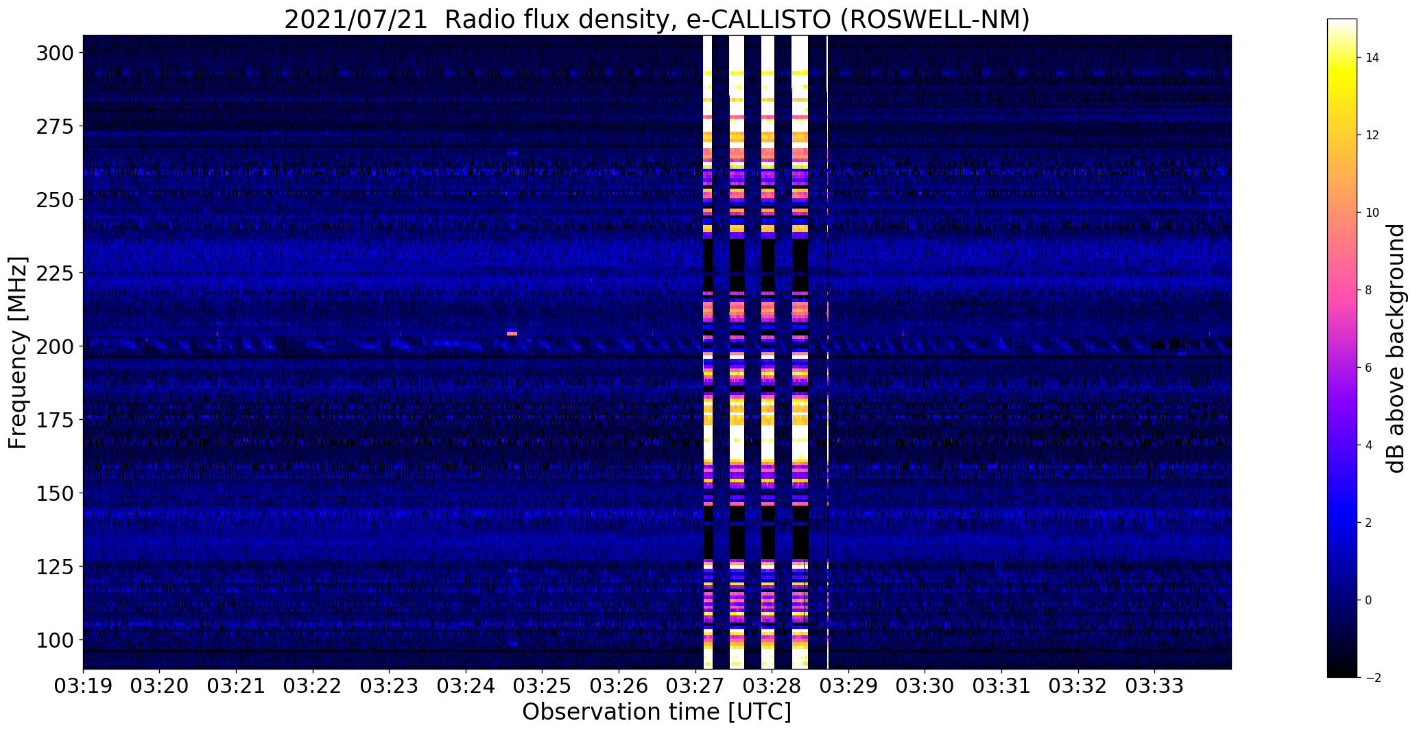
Task: Click the orange colorbar region near 10 dB
Action: [x=1342, y=213]
